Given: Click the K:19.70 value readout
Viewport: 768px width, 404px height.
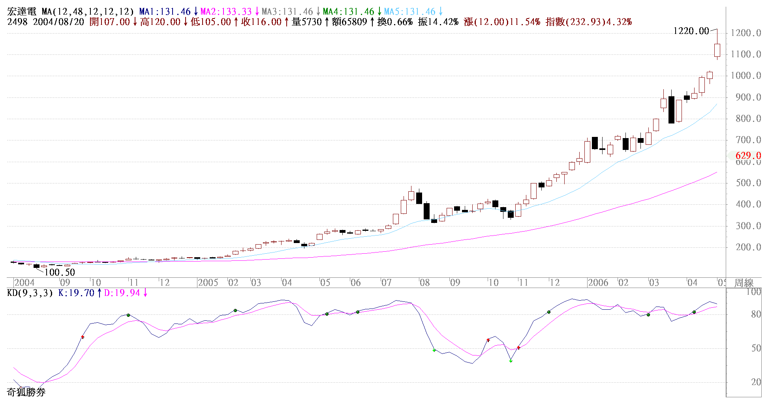Looking at the screenshot, I should (76, 293).
